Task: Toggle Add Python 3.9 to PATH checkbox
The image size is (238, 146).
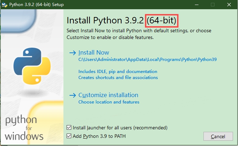Action: 69,136
